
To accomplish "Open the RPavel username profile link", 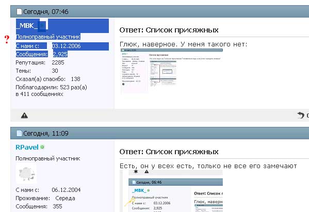I will (27, 147).
